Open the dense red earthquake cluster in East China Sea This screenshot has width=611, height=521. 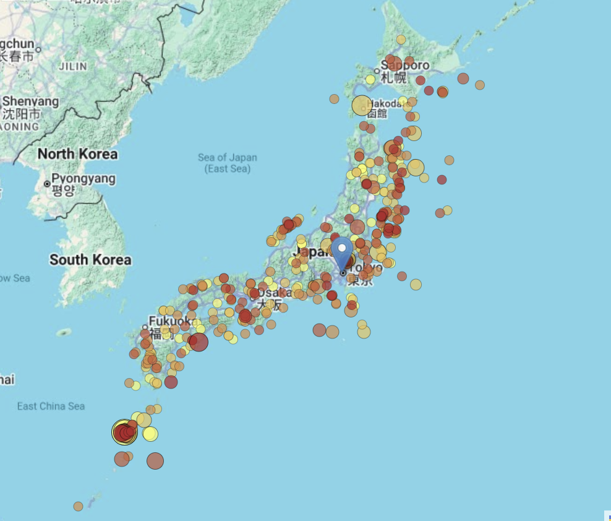tap(125, 432)
